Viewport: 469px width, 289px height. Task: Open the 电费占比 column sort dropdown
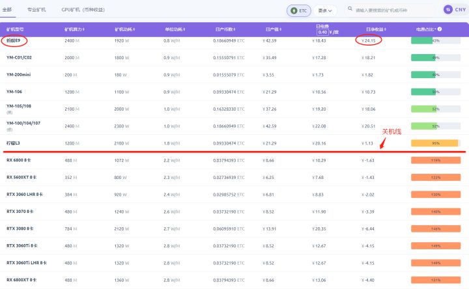pyautogui.click(x=436, y=30)
